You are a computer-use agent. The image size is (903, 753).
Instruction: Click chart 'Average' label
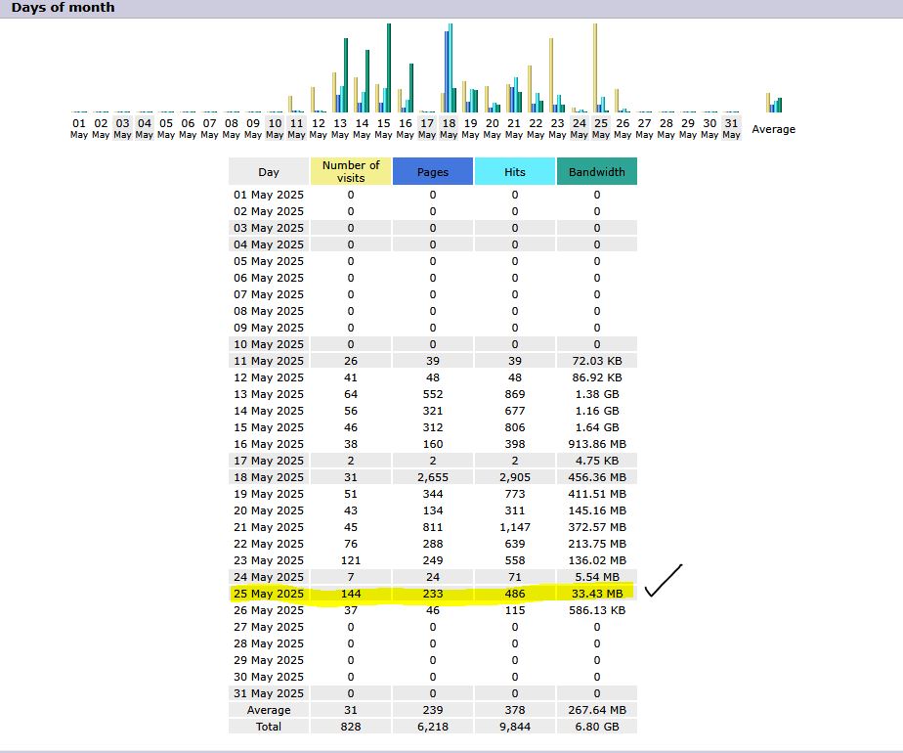tap(773, 129)
